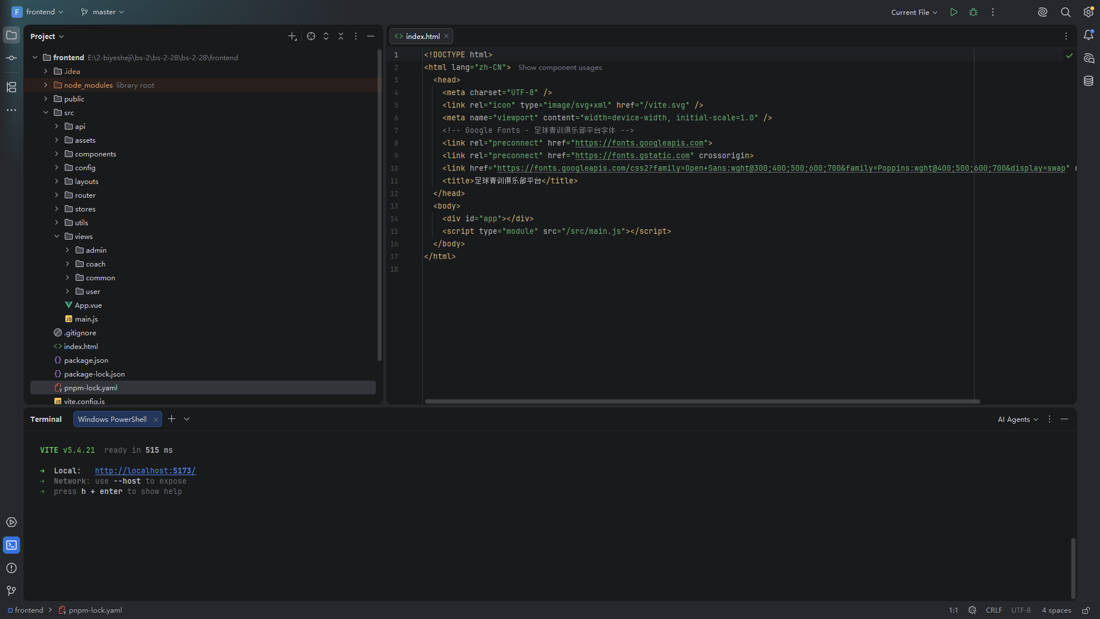The height and width of the screenshot is (619, 1100).
Task: Switch to the index.html editor tab
Action: click(422, 36)
